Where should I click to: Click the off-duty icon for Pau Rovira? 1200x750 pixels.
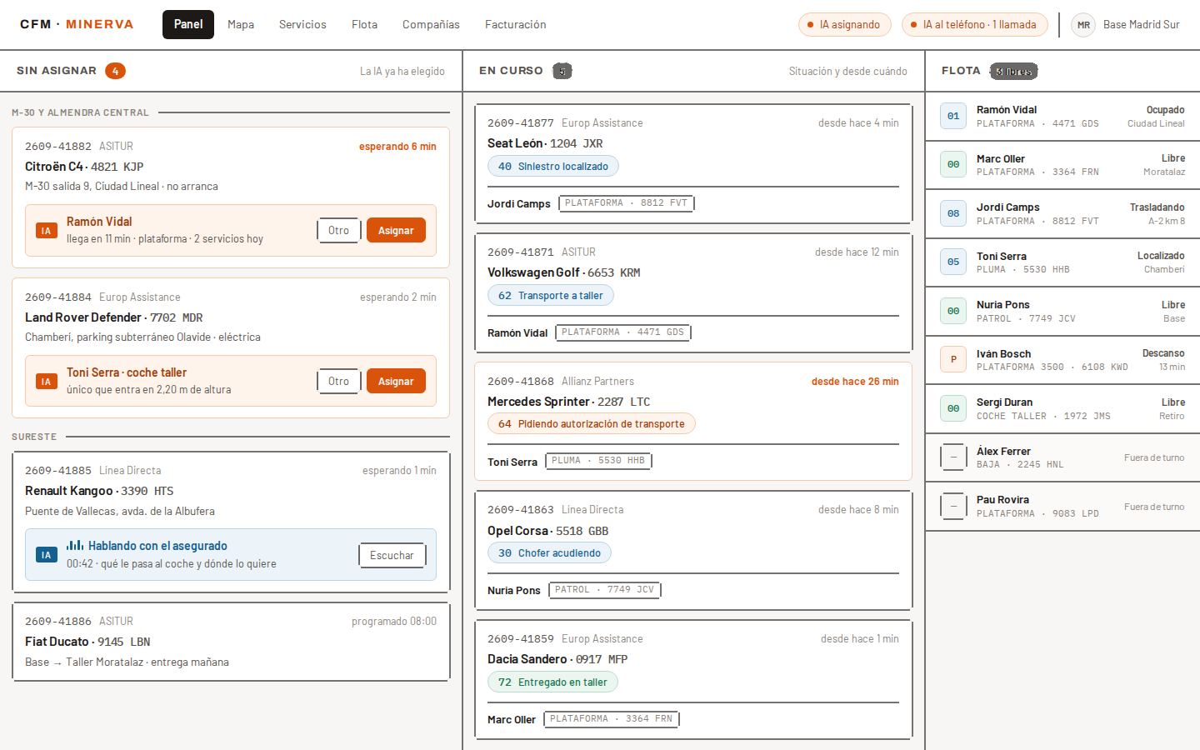[953, 506]
